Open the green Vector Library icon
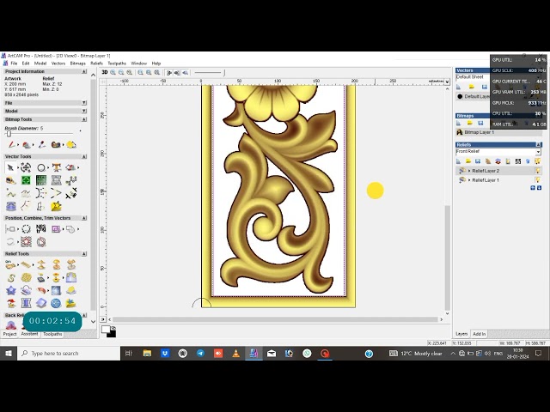 [26, 180]
